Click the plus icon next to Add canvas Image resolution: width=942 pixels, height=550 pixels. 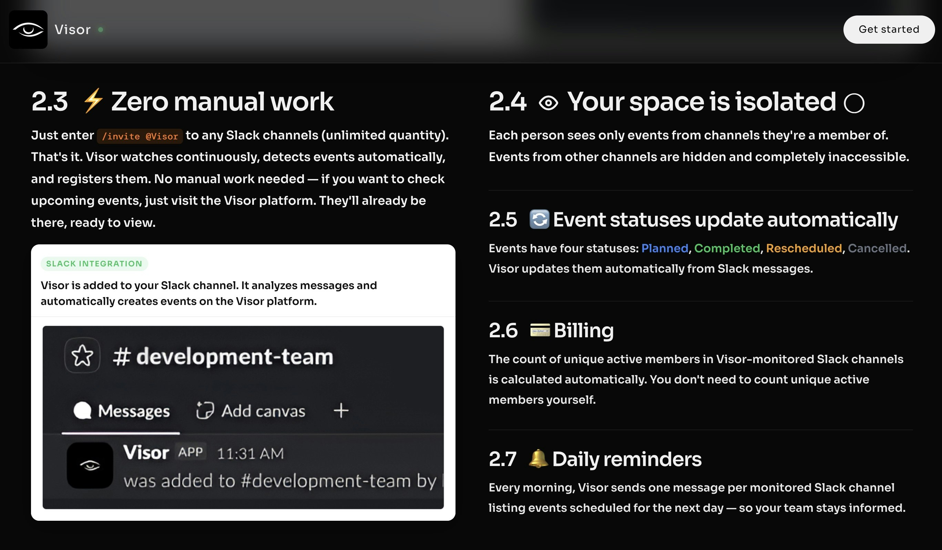(x=341, y=410)
